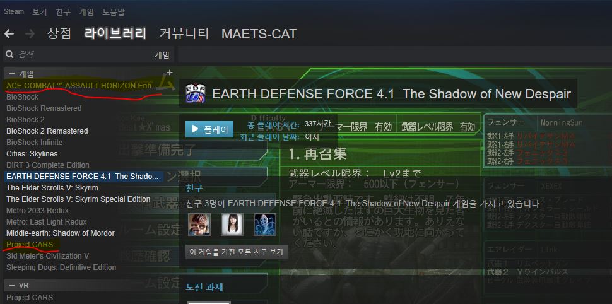
Task: Click the forward navigation arrow
Action: (30, 34)
